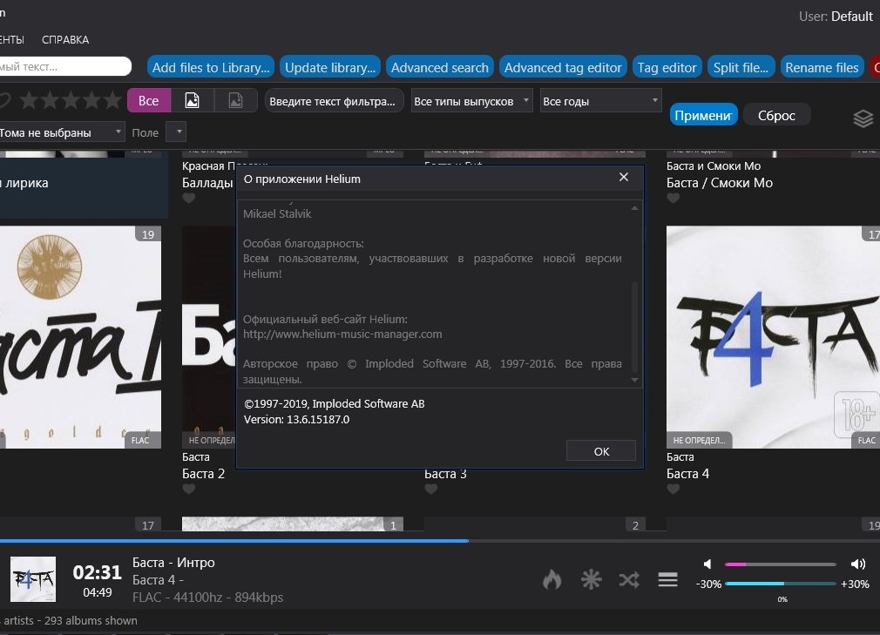Image resolution: width=880 pixels, height=635 pixels.
Task: Click Split file button
Action: click(741, 67)
